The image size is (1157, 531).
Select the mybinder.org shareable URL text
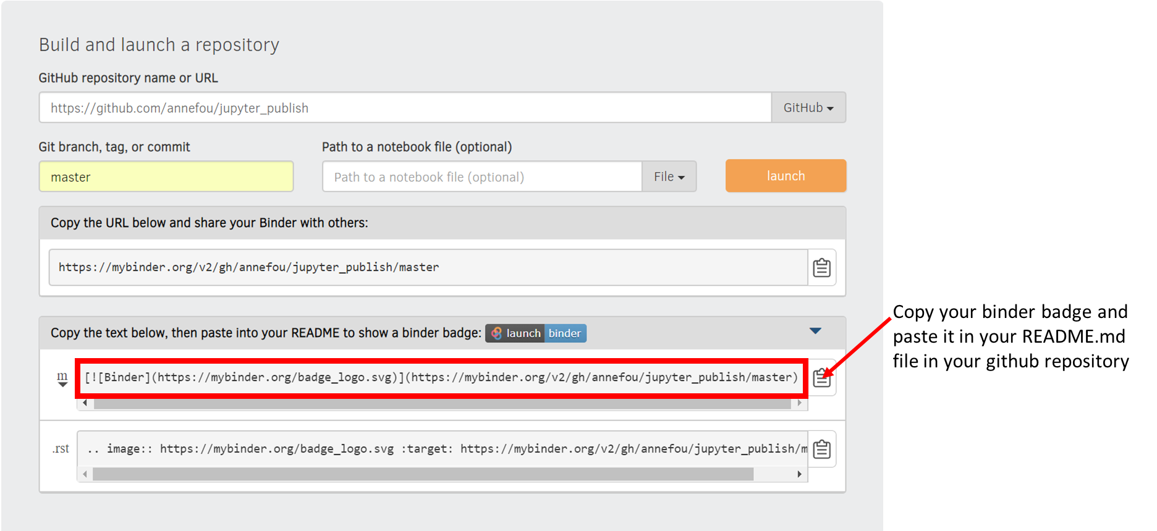248,267
